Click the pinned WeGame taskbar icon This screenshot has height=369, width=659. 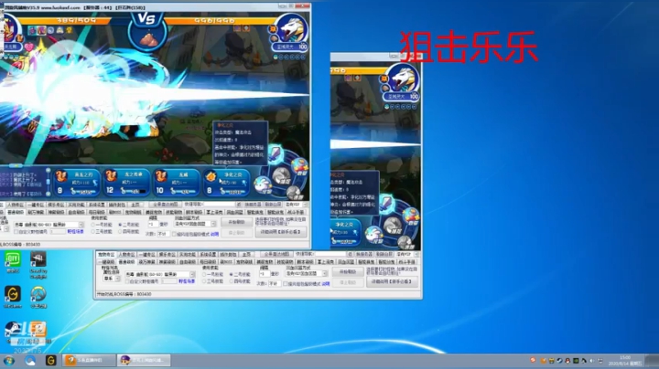51,360
